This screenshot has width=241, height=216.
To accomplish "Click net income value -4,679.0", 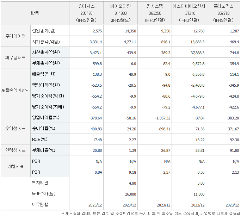I will tap(198, 96).
